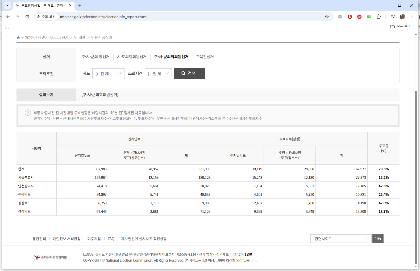The image size is (420, 271).
Task: Click the security warning site info icon
Action: [x=46, y=17]
